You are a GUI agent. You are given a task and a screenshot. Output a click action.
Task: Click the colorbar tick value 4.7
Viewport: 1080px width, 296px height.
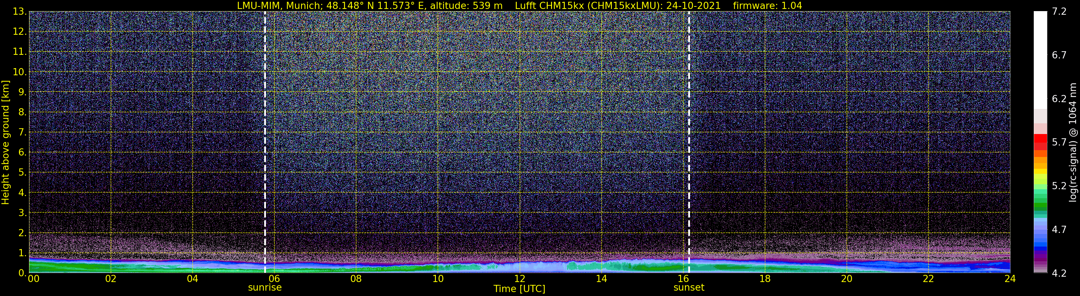pos(1059,230)
